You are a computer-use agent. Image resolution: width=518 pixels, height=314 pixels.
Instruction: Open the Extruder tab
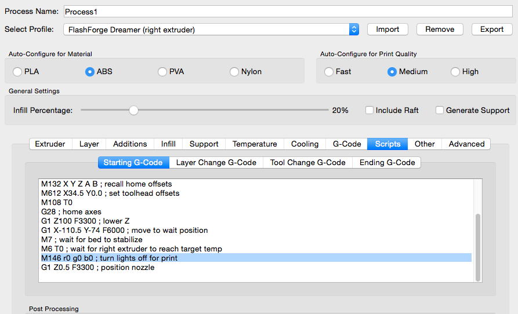50,144
